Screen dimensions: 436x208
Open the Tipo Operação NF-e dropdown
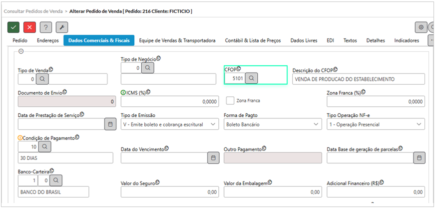[376, 124]
